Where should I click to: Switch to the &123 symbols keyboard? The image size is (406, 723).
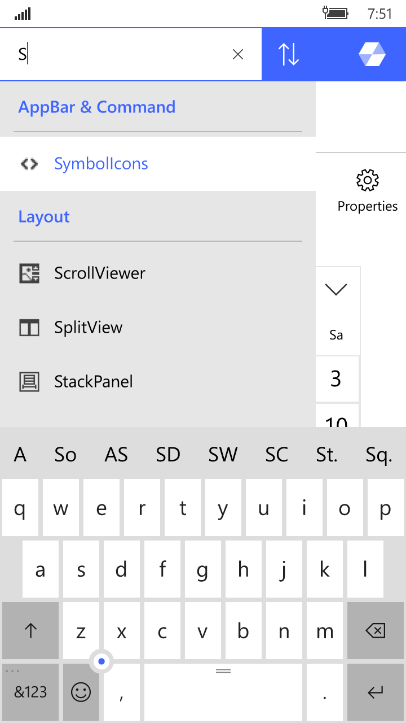(x=30, y=692)
